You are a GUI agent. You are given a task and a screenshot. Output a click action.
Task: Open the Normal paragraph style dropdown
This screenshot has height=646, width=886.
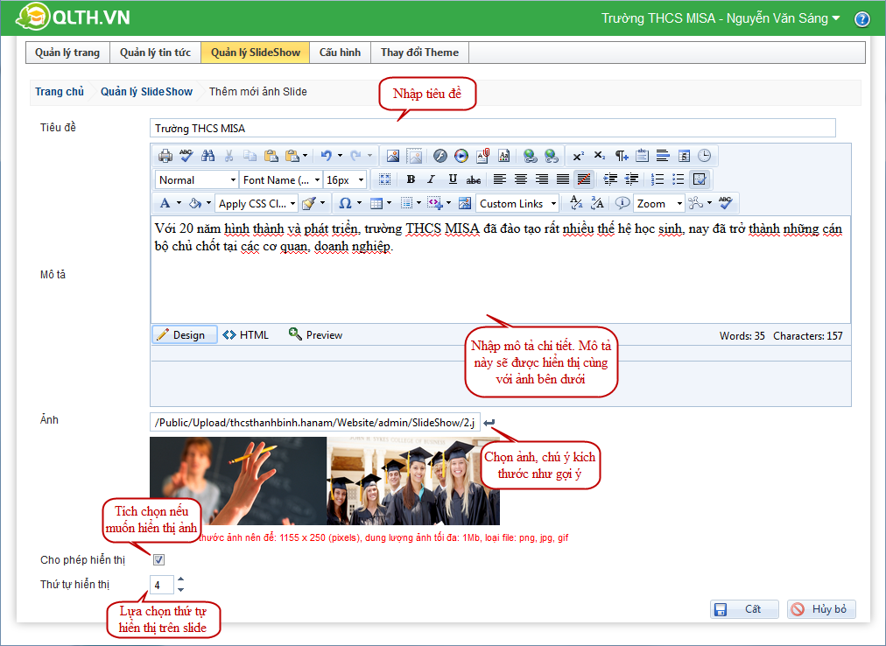tap(196, 179)
